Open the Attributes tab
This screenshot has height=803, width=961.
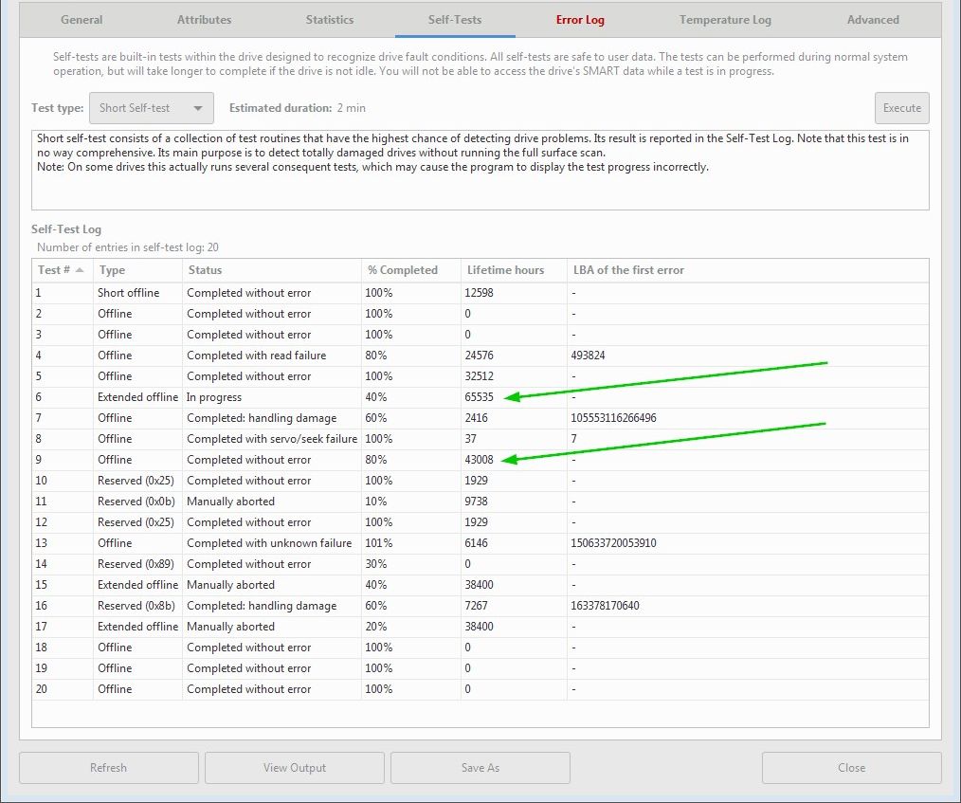click(x=204, y=20)
